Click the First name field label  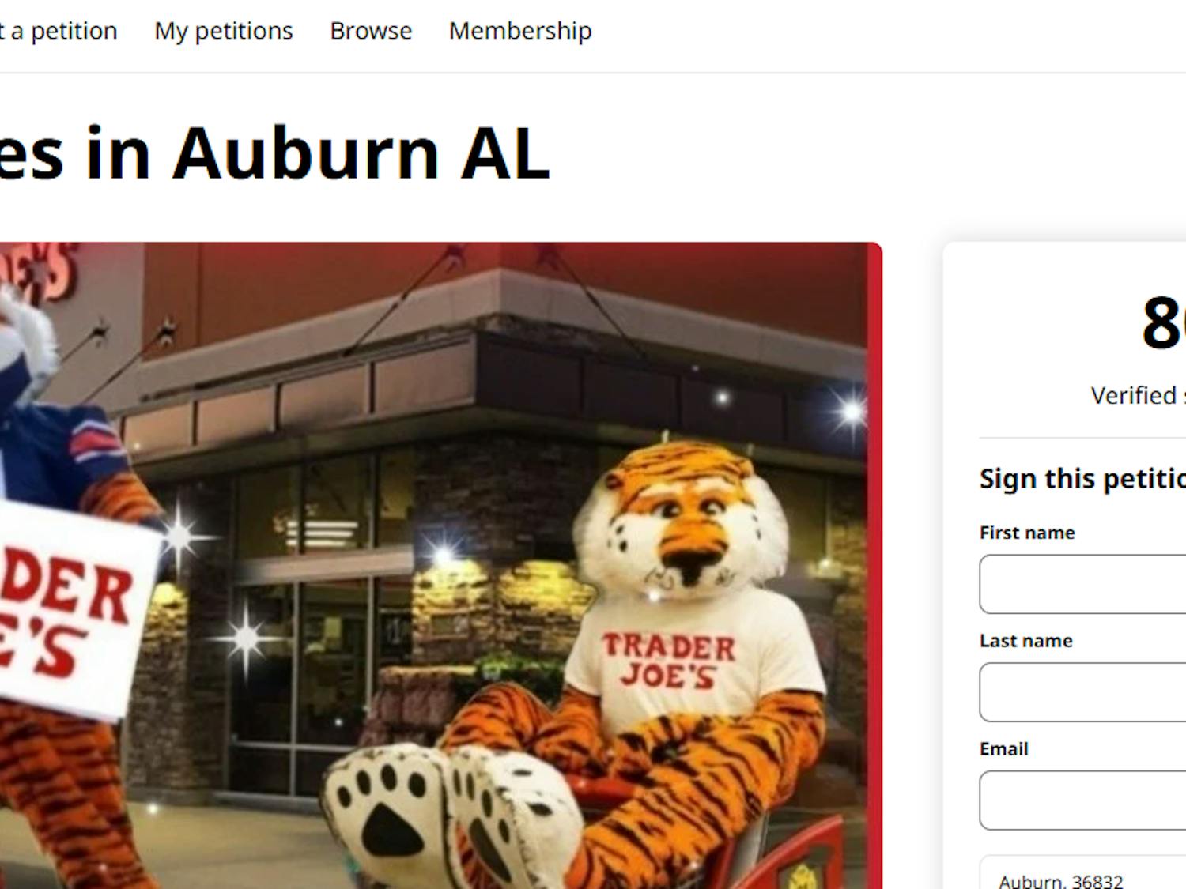point(1025,532)
